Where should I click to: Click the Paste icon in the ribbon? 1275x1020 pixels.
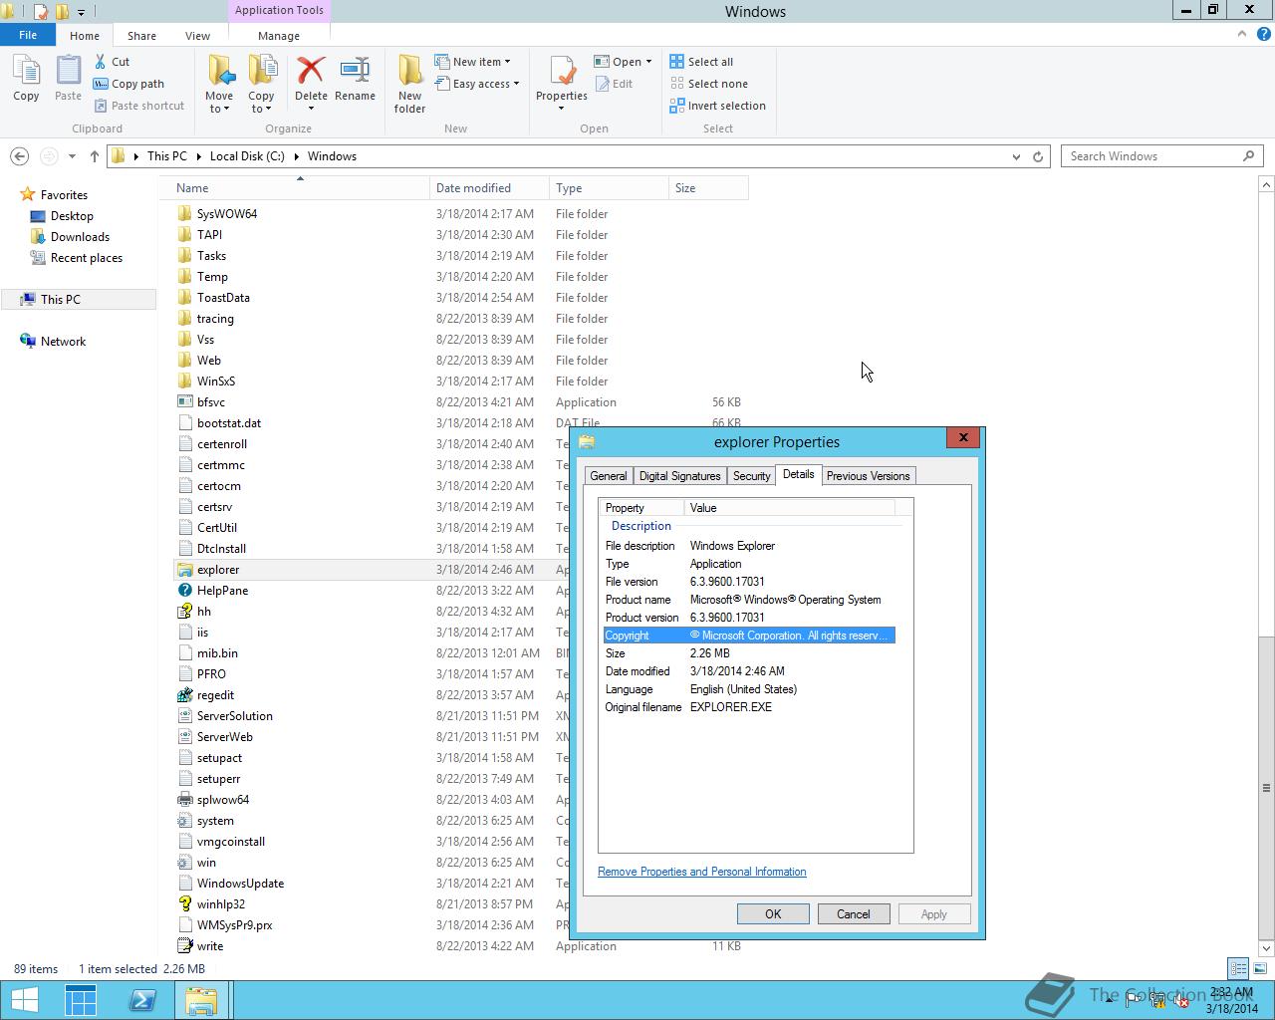(68, 79)
